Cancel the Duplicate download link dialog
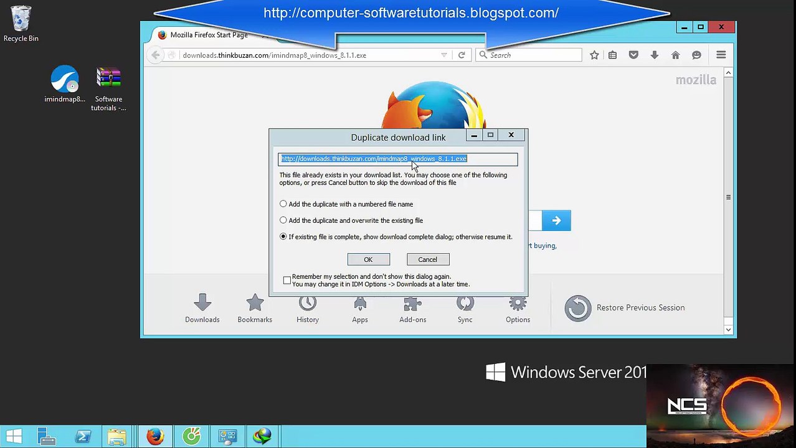 click(428, 259)
